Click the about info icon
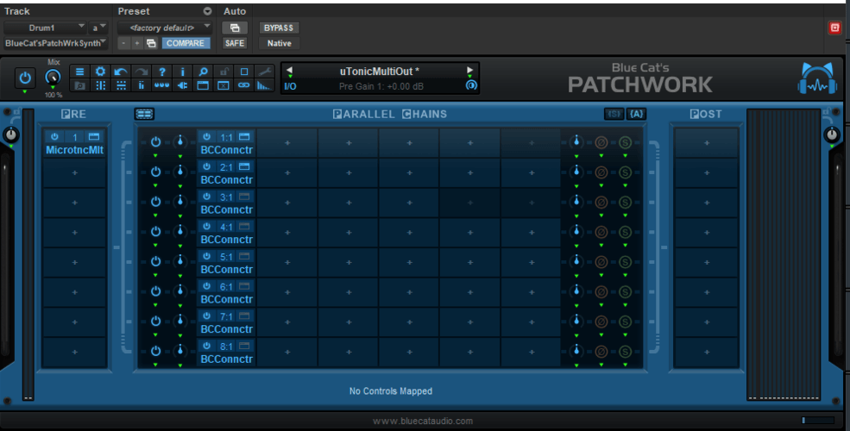 182,72
